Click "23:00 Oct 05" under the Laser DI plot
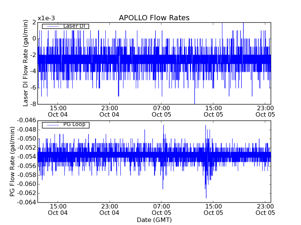This screenshot has height=225, width=301. coord(265,111)
